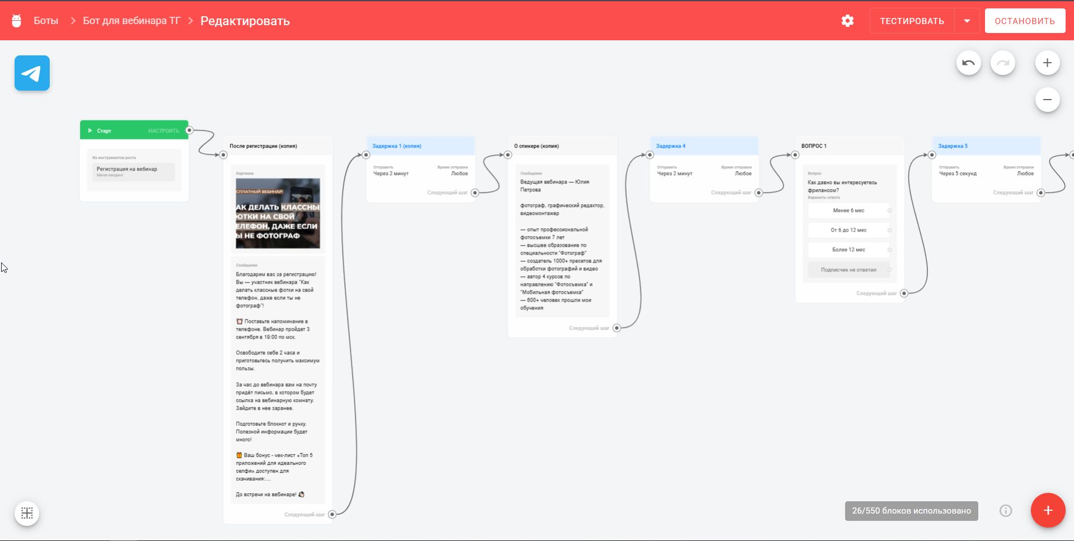Toggle the grid alignment icon
The image size is (1074, 541).
pyautogui.click(x=27, y=513)
